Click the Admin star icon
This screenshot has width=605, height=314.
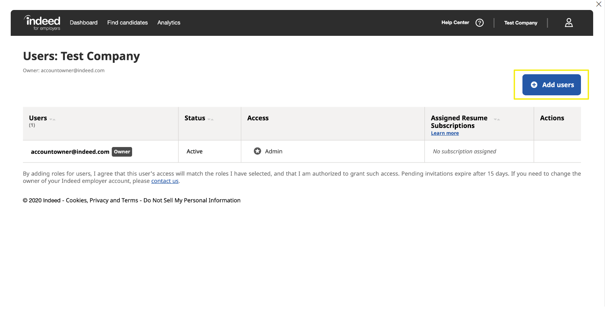click(x=258, y=151)
